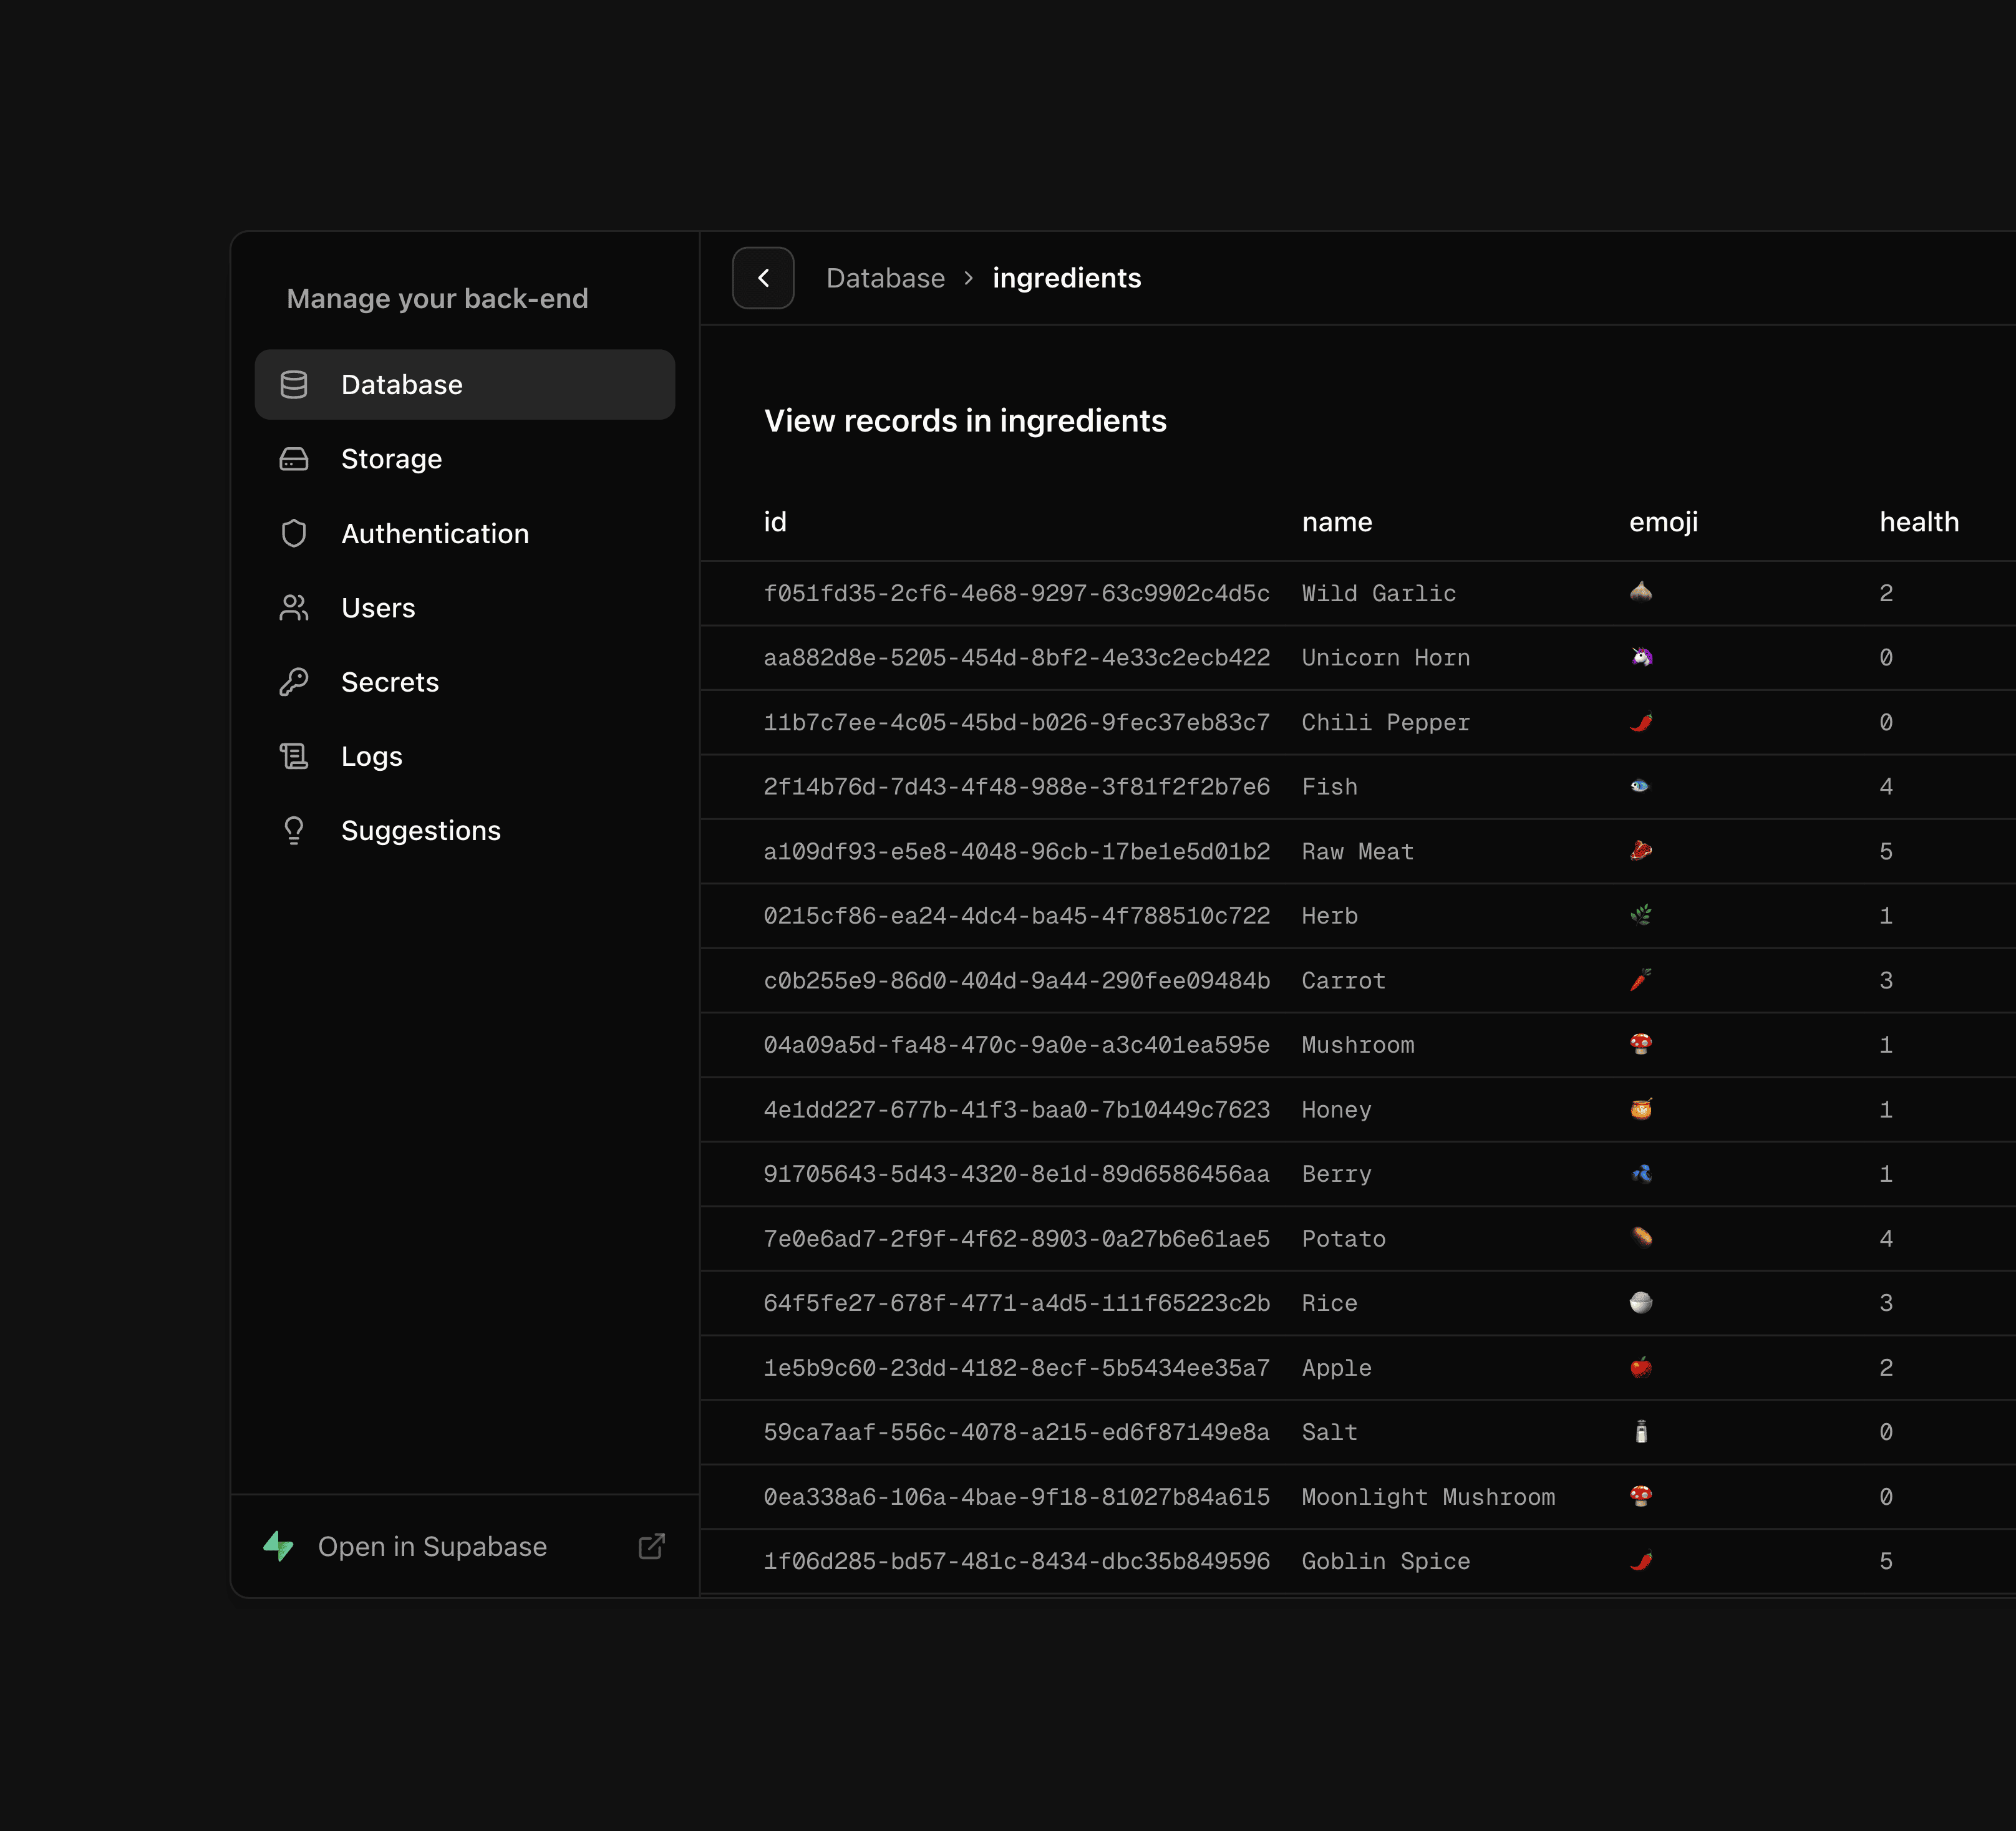Click the apple emoji in Apple row

pos(1641,1367)
